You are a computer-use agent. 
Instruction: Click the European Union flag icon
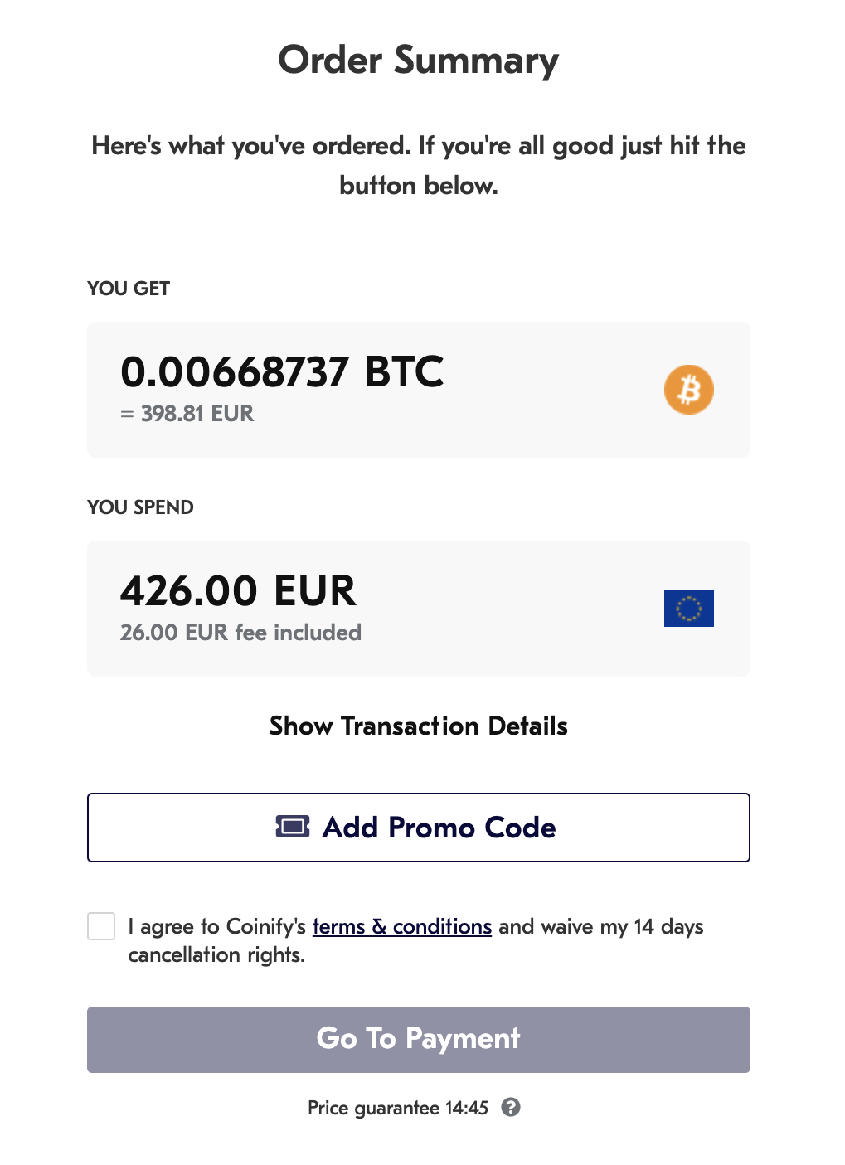point(688,609)
